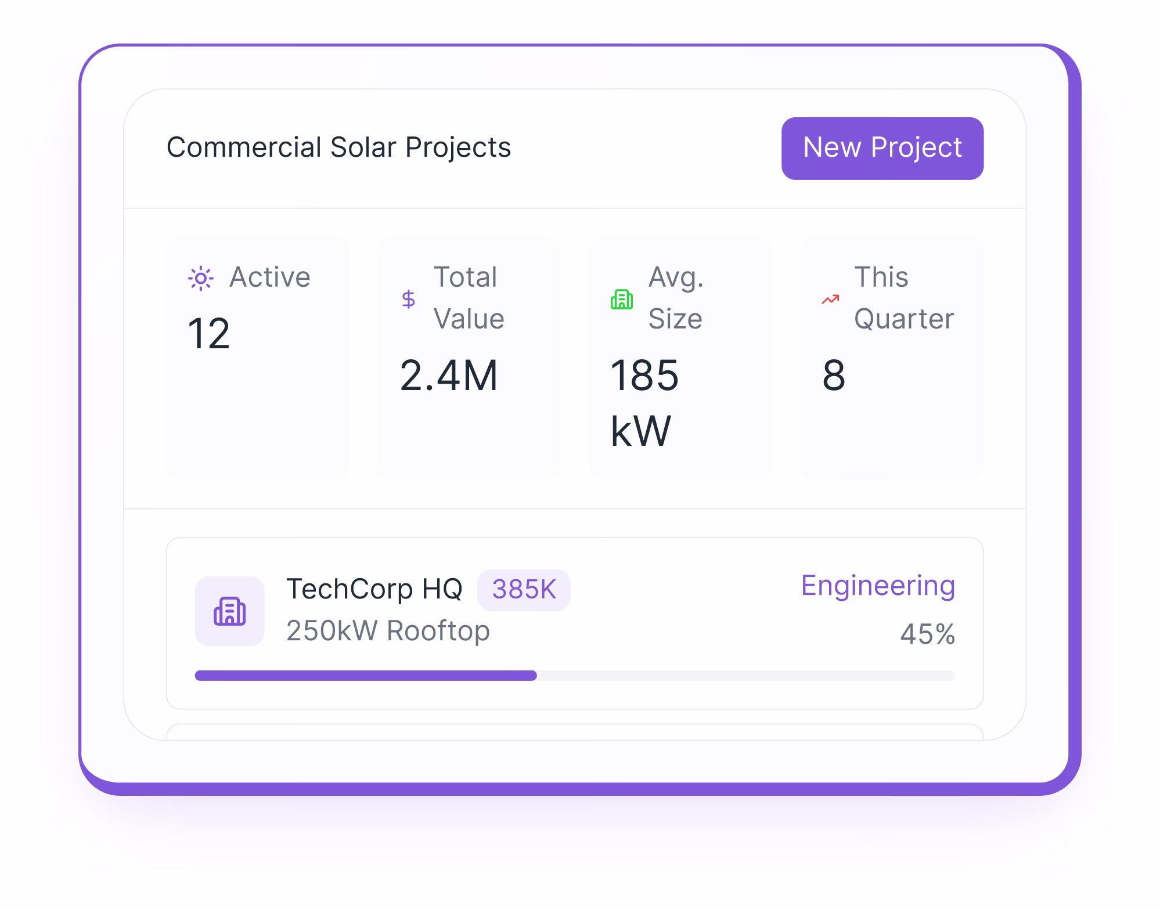Click the TechCorp HQ progress bar

point(574,676)
